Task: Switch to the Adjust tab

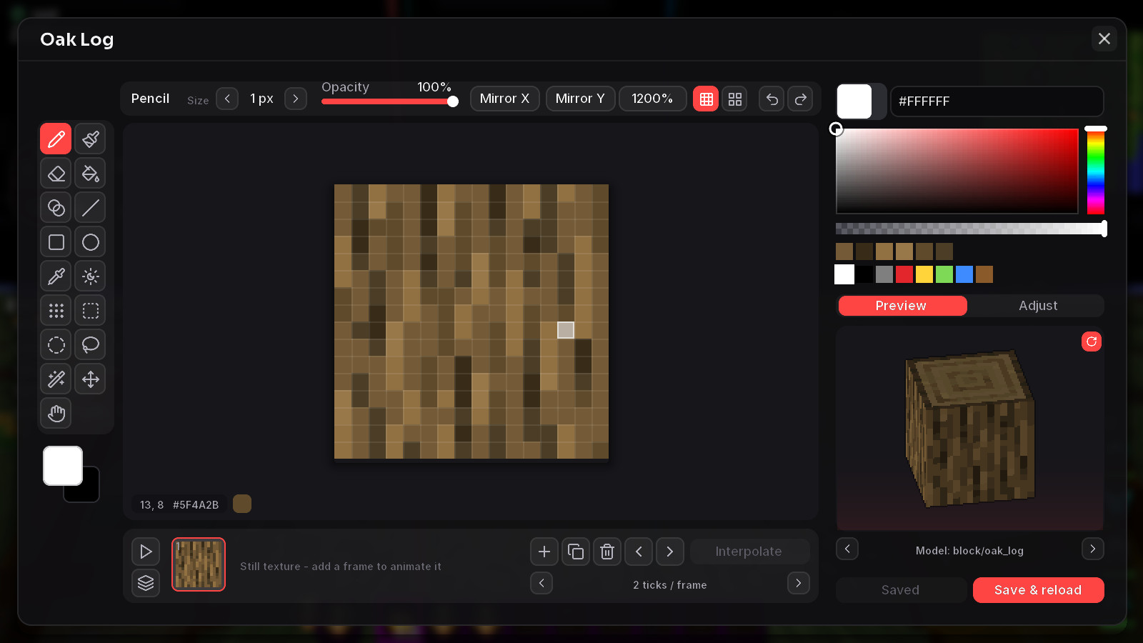Action: (1037, 306)
